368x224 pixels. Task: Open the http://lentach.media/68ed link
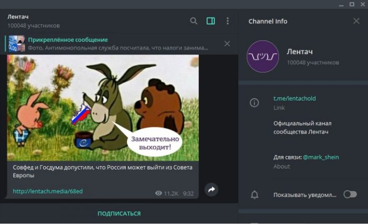click(x=47, y=191)
